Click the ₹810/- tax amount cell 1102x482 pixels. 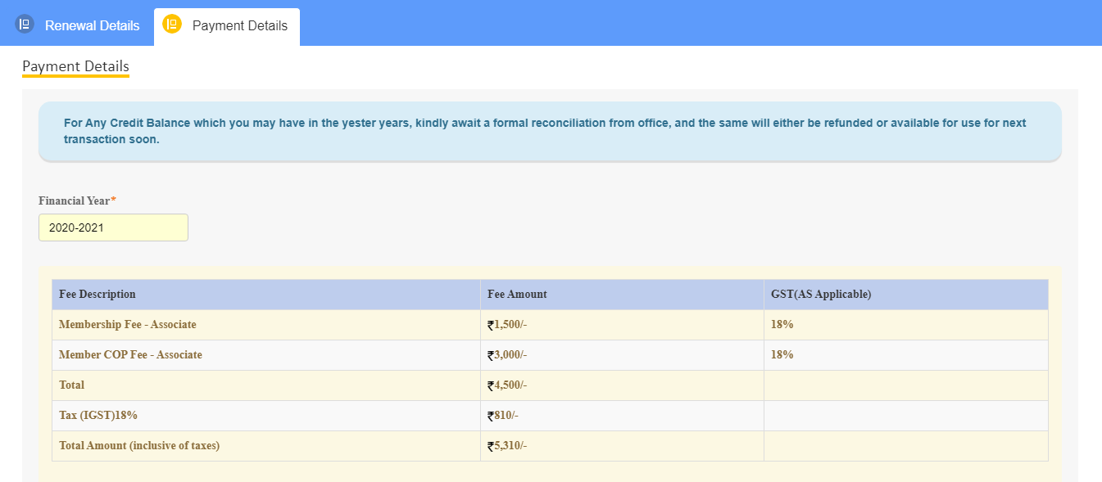click(x=502, y=416)
